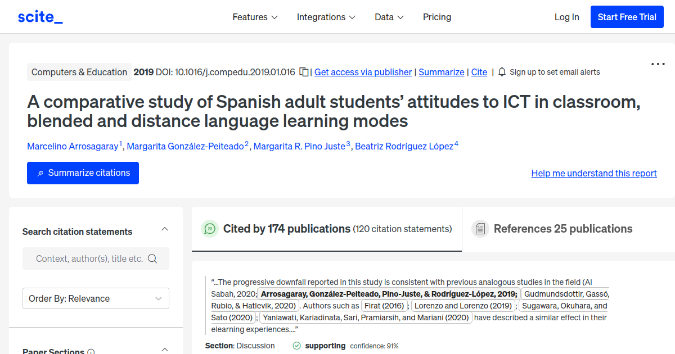Open Get access via publisher link

363,72
